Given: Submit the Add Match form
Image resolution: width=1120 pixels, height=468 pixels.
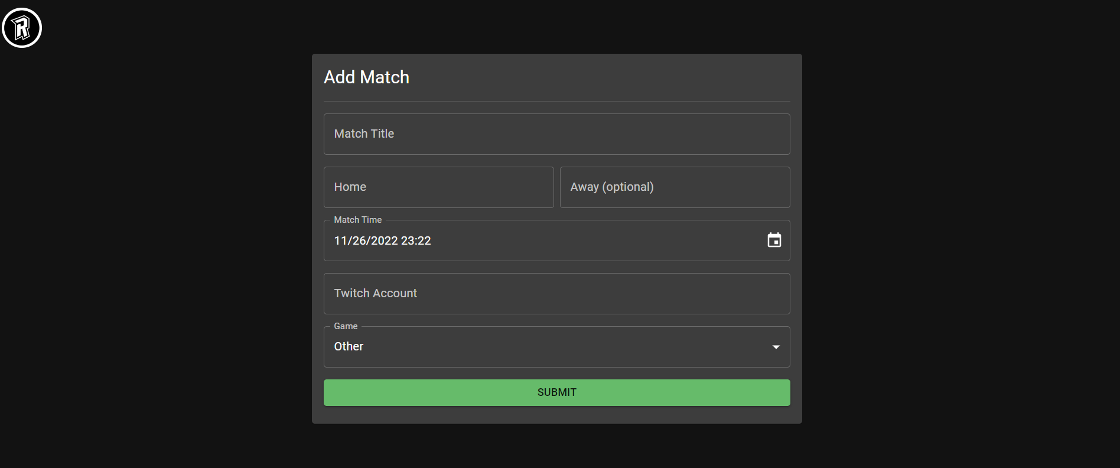Looking at the screenshot, I should click(x=556, y=392).
